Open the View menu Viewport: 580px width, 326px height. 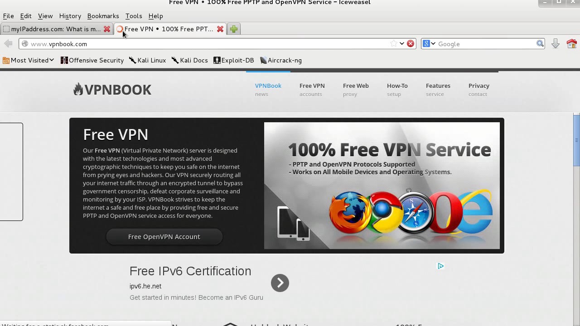(x=45, y=16)
